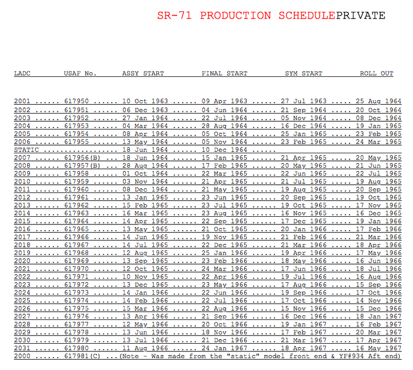
Task: Click sym start date 20 Jan 1966
Action: (x=304, y=229)
